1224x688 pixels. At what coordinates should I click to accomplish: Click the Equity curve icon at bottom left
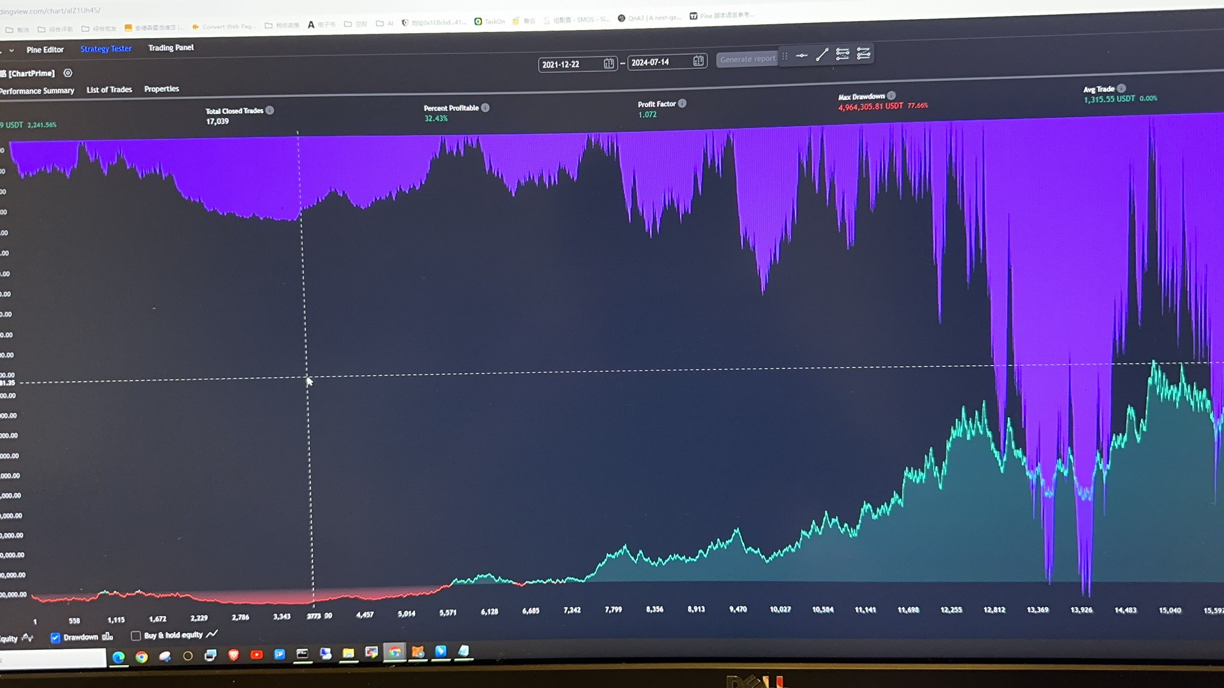[27, 638]
